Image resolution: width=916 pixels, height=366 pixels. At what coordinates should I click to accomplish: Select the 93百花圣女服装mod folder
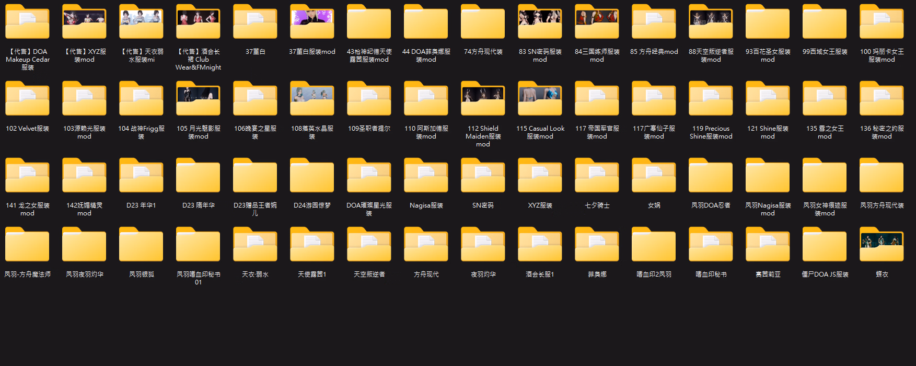pos(768,22)
